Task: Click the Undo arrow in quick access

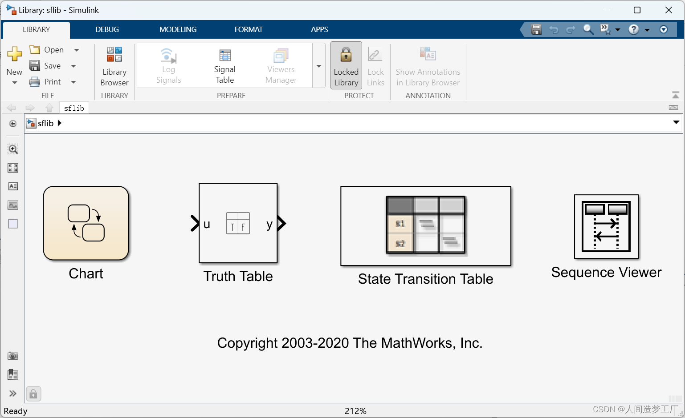Action: tap(554, 30)
